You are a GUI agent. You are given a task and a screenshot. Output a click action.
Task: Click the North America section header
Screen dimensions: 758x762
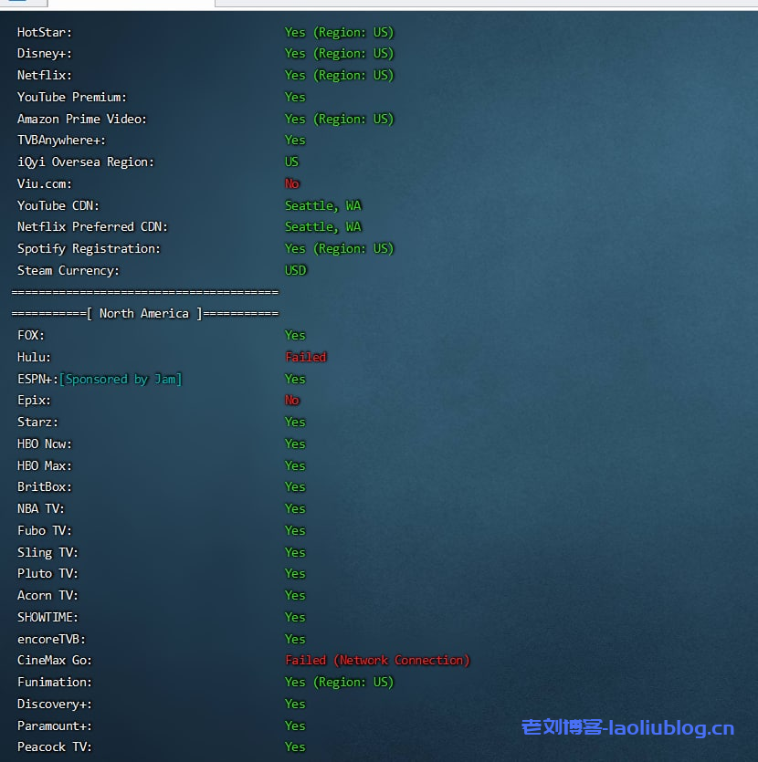tap(144, 313)
